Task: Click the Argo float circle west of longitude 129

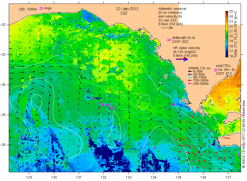Action: click(23, 138)
